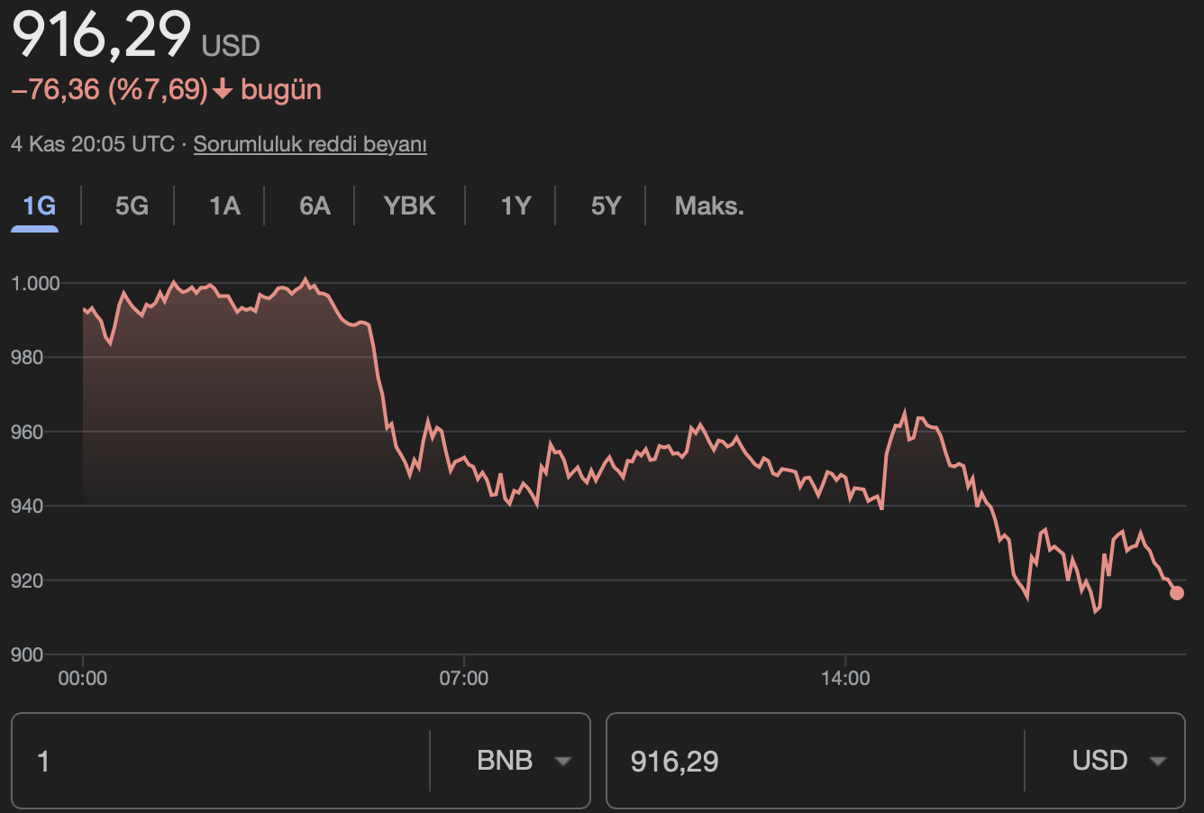The width and height of the screenshot is (1204, 813).
Task: Open the 1Y chart view
Action: (514, 206)
